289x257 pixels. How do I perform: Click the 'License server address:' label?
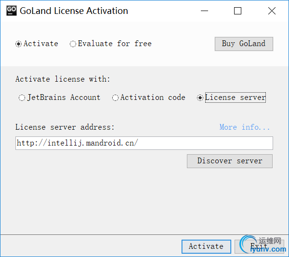click(65, 127)
